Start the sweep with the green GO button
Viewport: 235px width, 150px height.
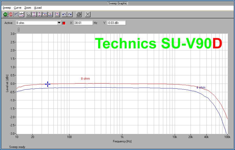tap(5, 14)
